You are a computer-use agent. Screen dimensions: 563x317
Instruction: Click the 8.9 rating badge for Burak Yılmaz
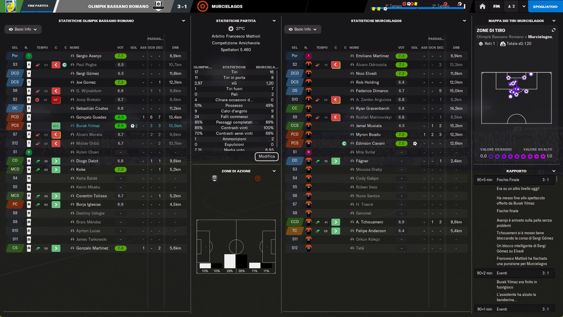pyautogui.click(x=120, y=126)
